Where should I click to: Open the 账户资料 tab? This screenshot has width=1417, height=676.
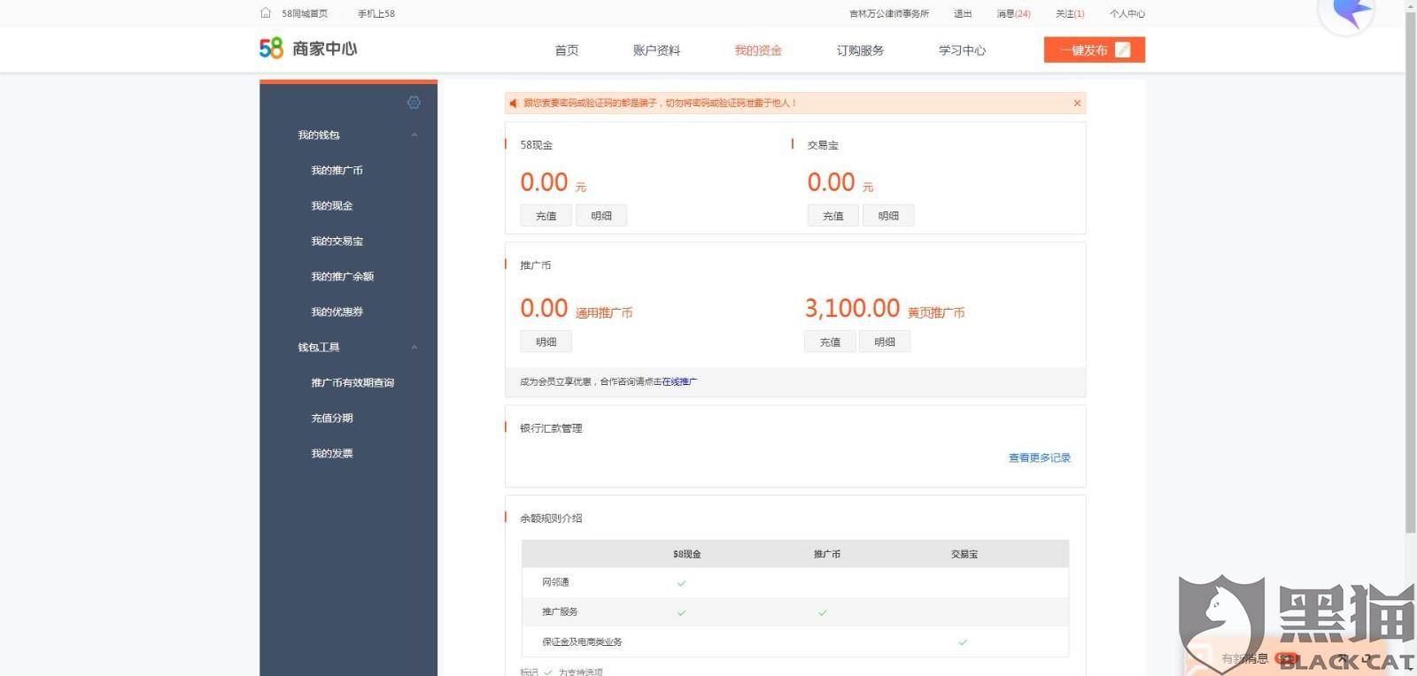coord(656,50)
